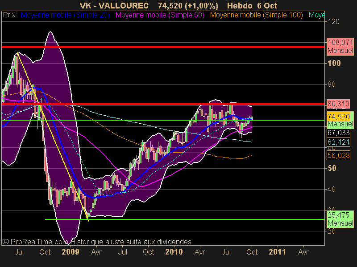Click the partially visible 'Moye' cyan legend entry

click(316, 15)
